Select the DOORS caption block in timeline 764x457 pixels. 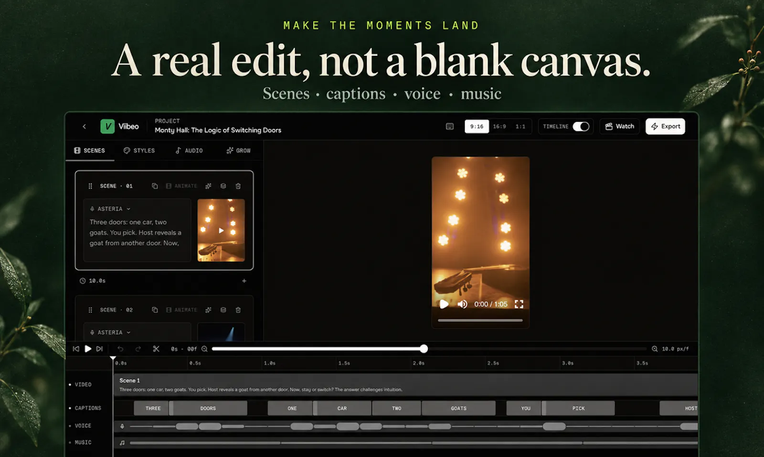(208, 408)
